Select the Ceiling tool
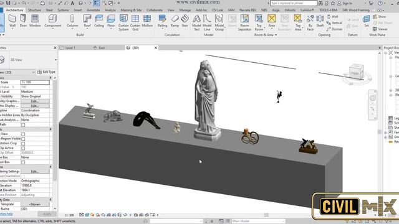 [x=99, y=21]
